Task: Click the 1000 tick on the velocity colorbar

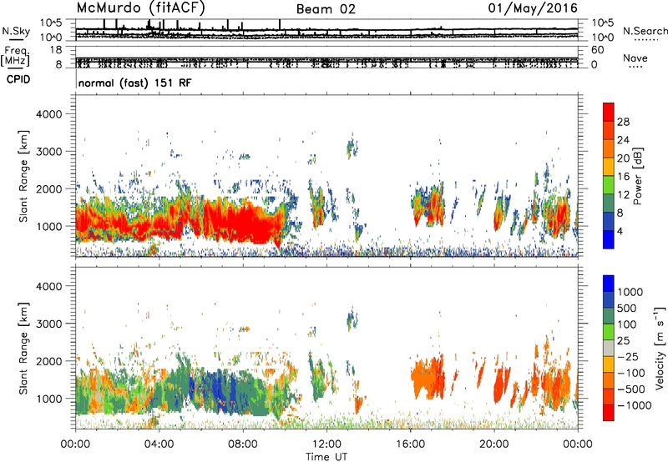Action: (630, 292)
